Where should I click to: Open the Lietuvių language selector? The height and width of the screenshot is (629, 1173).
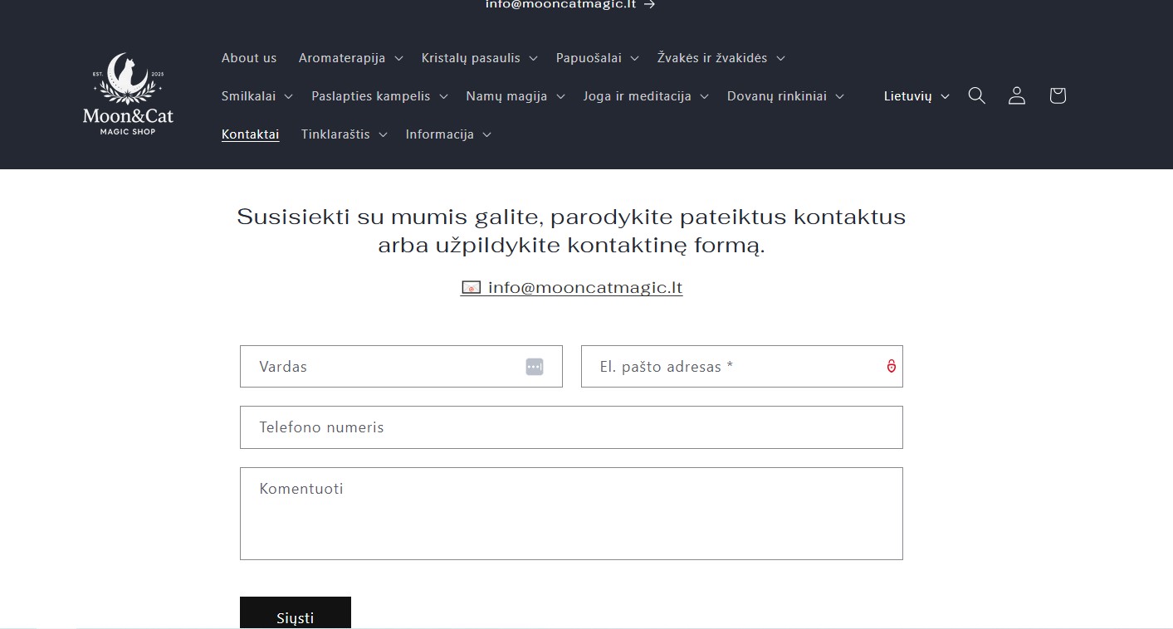point(916,96)
